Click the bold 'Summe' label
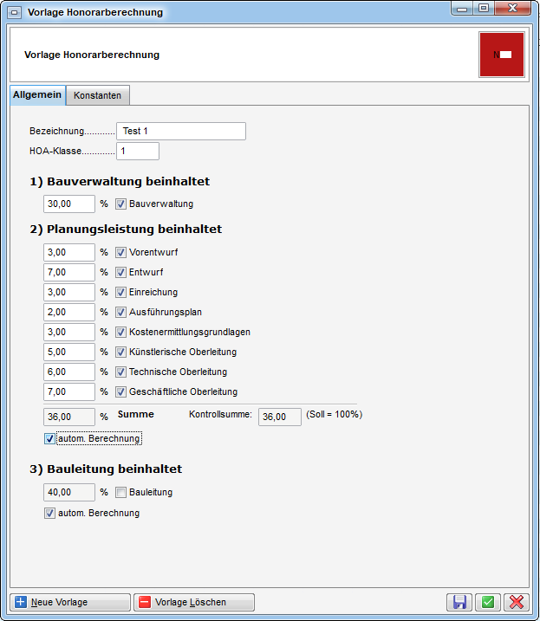This screenshot has height=621, width=540. [x=135, y=414]
